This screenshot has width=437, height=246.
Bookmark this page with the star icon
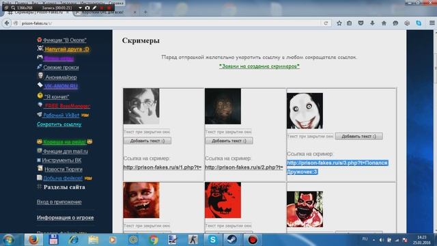(339, 23)
